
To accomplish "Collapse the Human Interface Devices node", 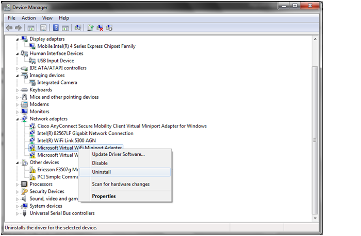I will coord(18,54).
